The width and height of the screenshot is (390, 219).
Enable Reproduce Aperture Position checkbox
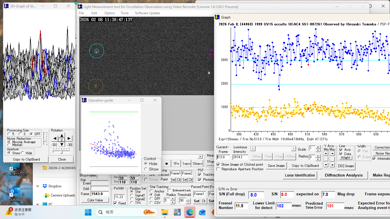point(218,169)
